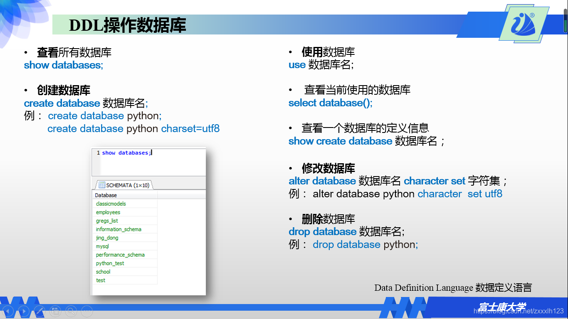
Task: Click the 'select database();' command
Action: pos(331,103)
